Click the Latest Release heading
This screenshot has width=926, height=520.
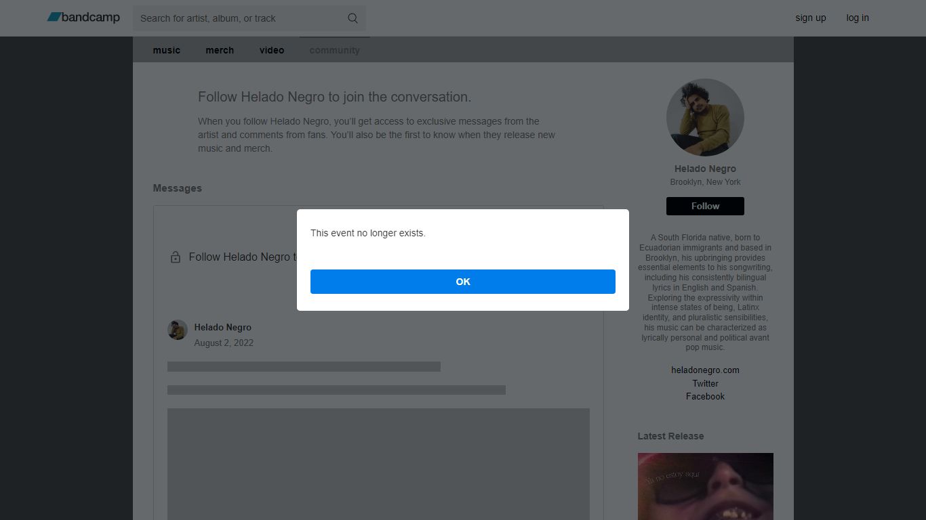point(670,436)
